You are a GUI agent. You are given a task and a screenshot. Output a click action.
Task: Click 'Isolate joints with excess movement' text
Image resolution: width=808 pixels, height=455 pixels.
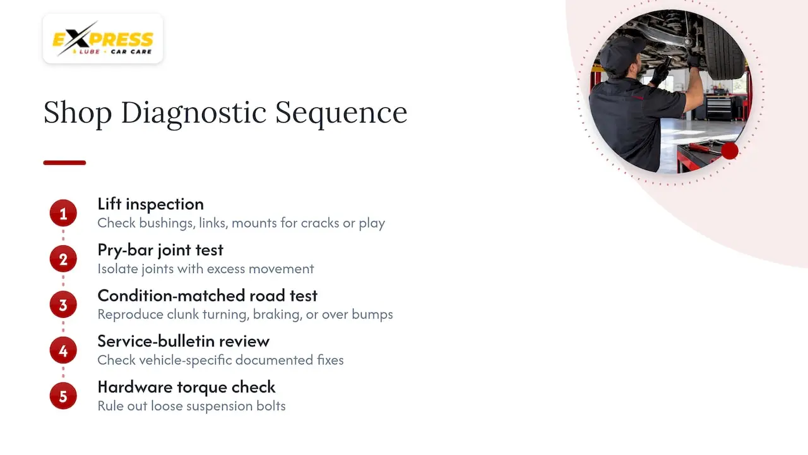pyautogui.click(x=206, y=269)
